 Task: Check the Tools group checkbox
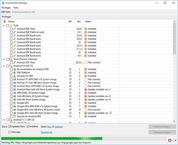pos(8,25)
